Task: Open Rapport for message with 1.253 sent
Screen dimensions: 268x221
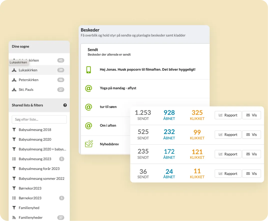Action: point(228,115)
